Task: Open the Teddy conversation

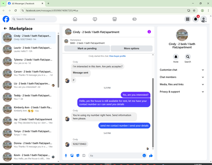Action: coord(28,97)
